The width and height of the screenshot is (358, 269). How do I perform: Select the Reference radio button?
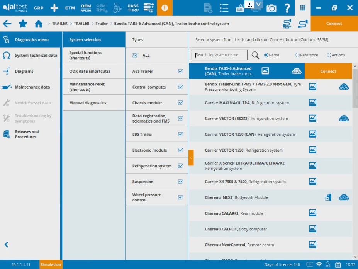[298, 55]
